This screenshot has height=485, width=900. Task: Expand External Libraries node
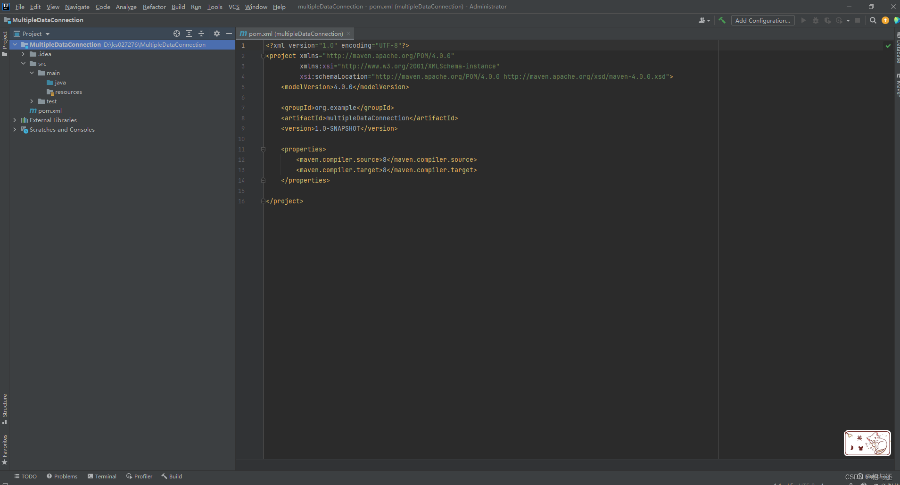pos(15,120)
